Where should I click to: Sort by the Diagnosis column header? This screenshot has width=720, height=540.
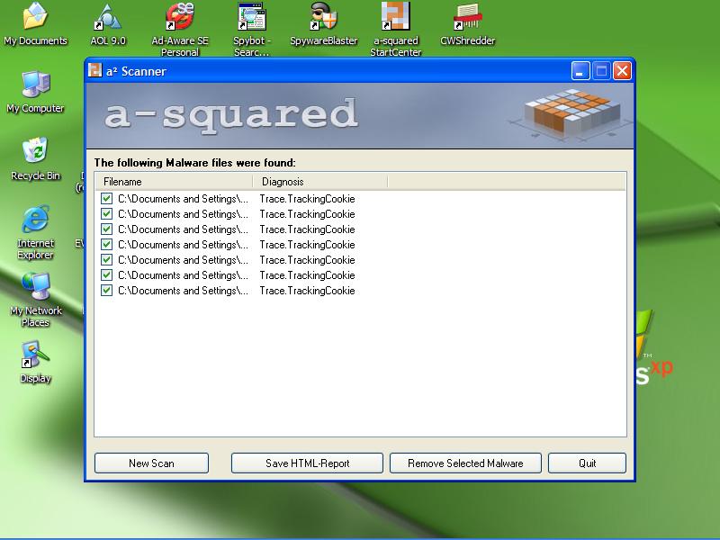(x=320, y=182)
